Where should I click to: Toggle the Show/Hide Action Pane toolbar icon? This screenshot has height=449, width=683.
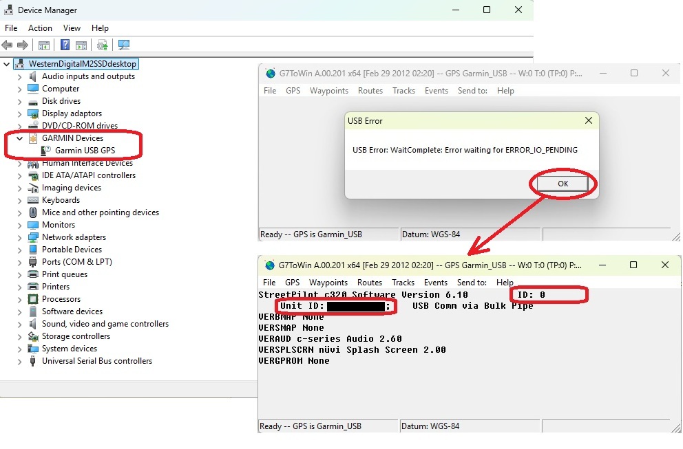81,45
